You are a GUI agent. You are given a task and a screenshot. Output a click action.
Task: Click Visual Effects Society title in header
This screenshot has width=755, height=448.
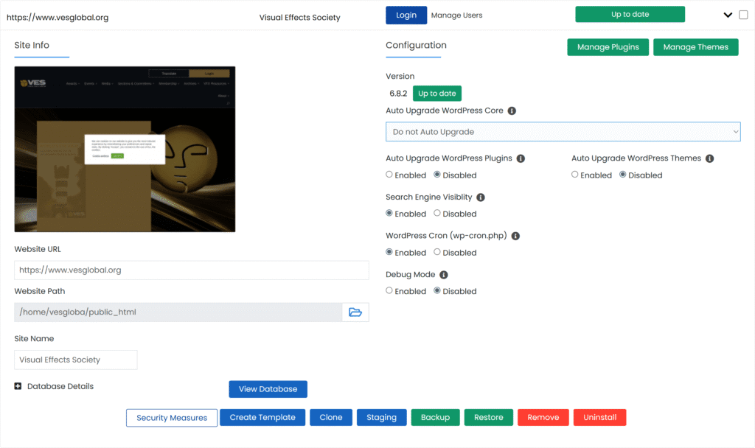pyautogui.click(x=299, y=18)
